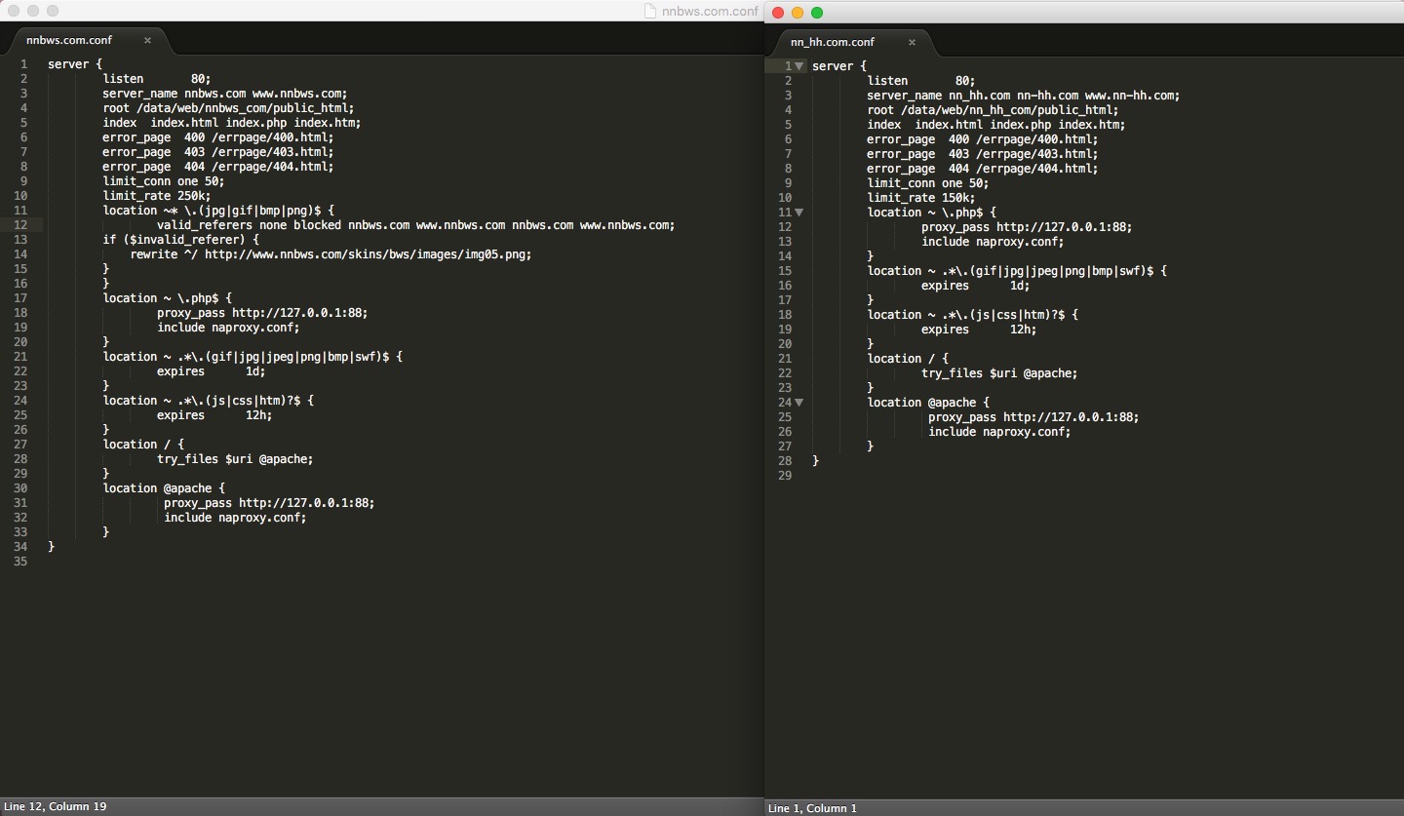Collapse the server block fold arrow at line 1
Image resolution: width=1404 pixels, height=816 pixels.
coord(799,66)
